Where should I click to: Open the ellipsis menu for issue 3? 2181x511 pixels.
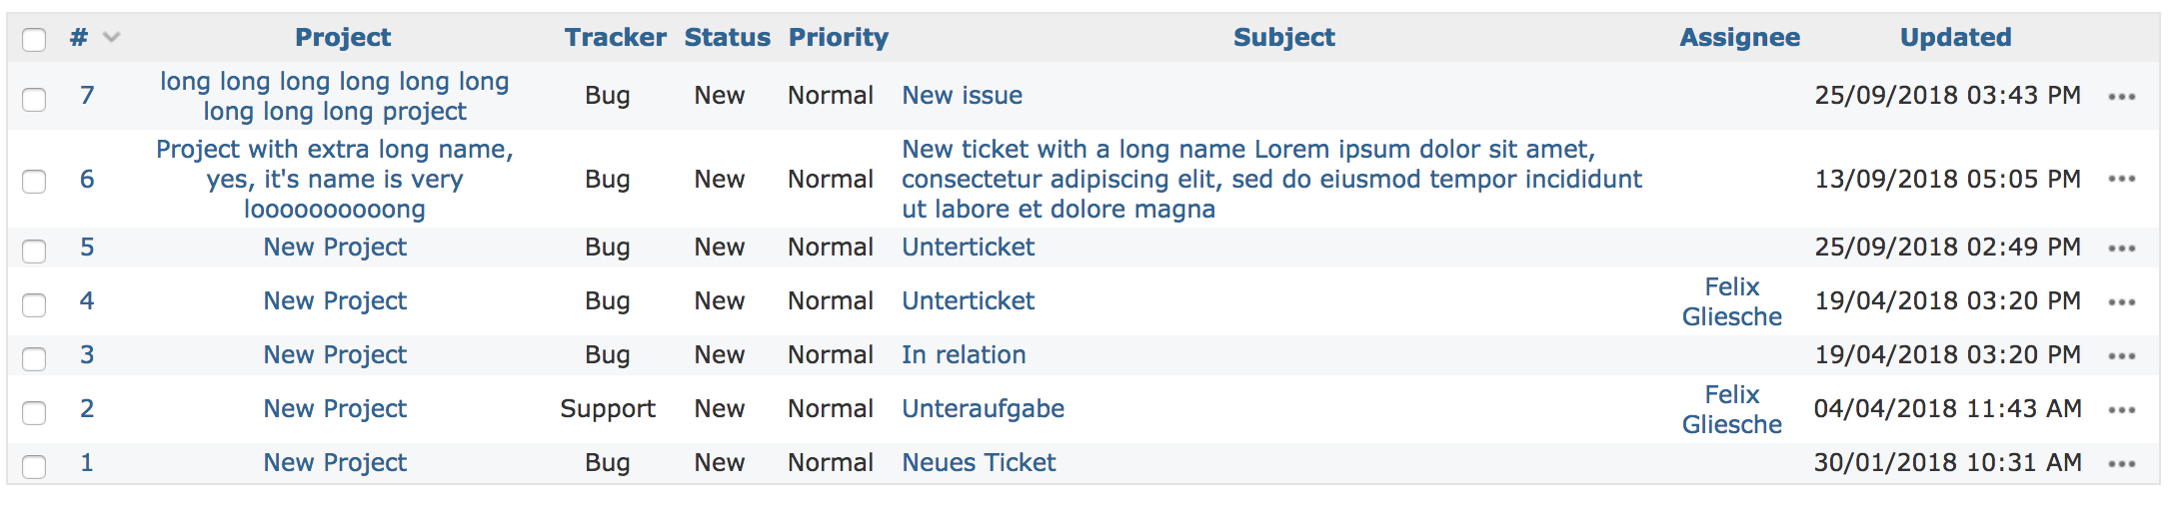tap(2121, 356)
